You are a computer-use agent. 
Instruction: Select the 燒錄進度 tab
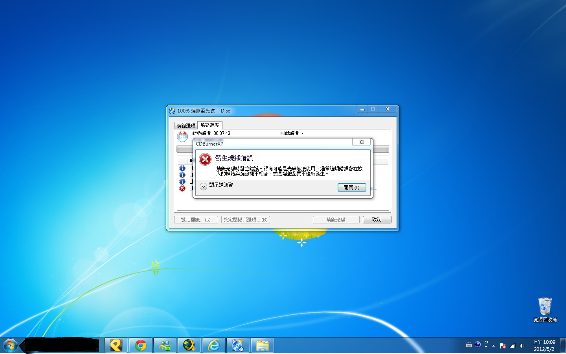point(210,125)
